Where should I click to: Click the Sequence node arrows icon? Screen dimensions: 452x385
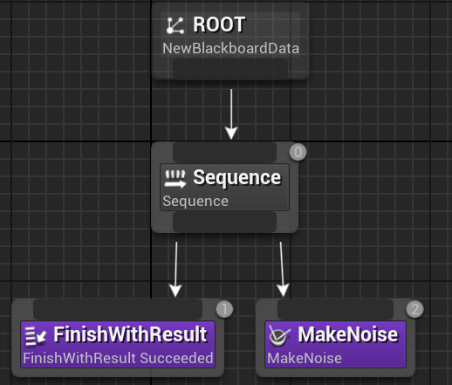click(175, 179)
